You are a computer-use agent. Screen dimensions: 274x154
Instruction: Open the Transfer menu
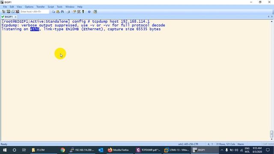point(40,7)
